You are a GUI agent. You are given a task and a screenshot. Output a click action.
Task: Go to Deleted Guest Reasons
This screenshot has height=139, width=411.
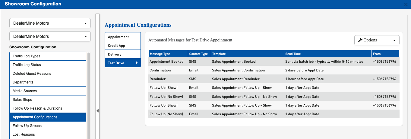[x=48, y=74]
